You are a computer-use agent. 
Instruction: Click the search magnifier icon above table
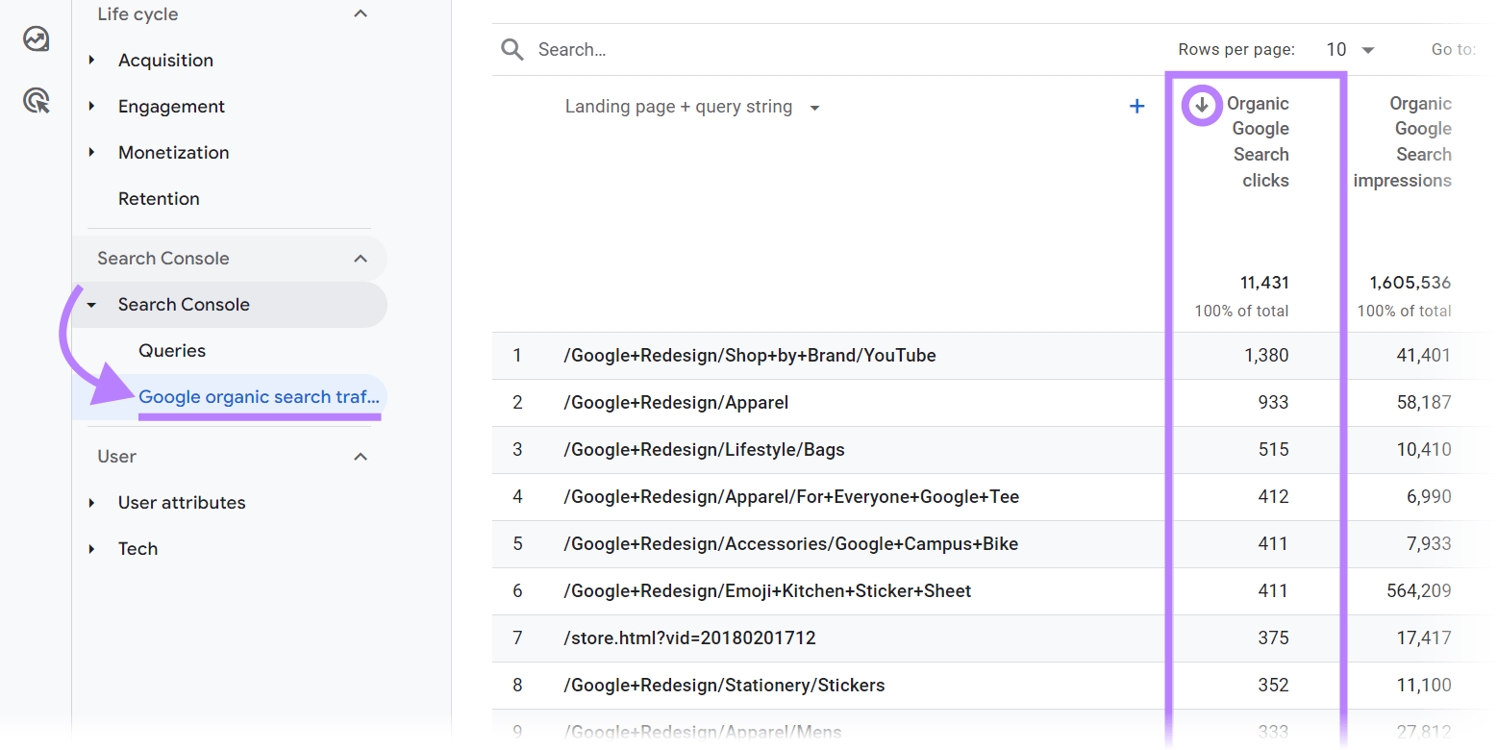click(512, 50)
